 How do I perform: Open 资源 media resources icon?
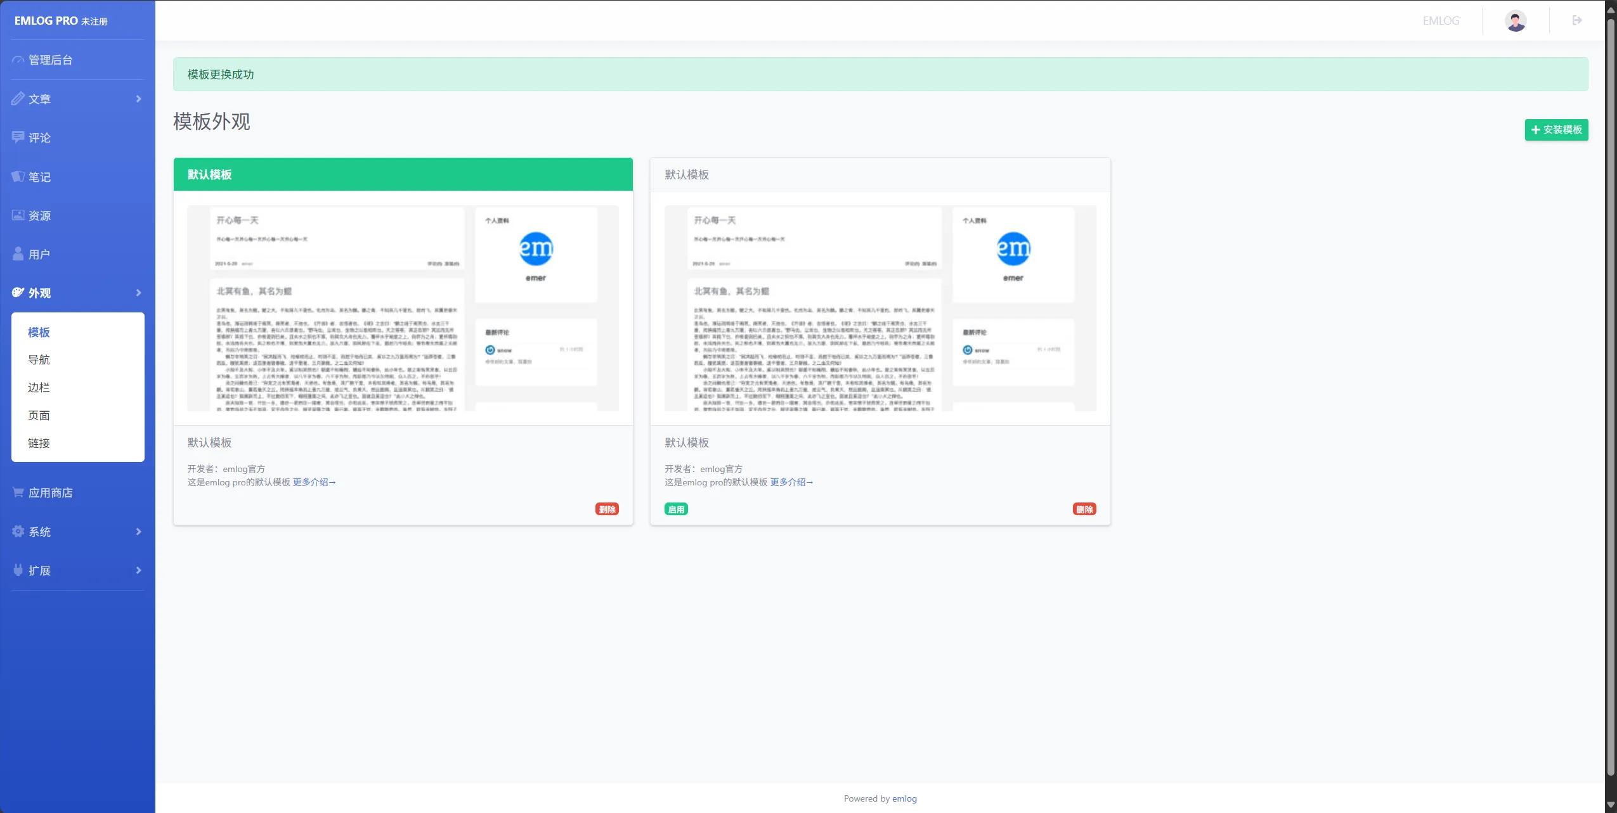[18, 215]
